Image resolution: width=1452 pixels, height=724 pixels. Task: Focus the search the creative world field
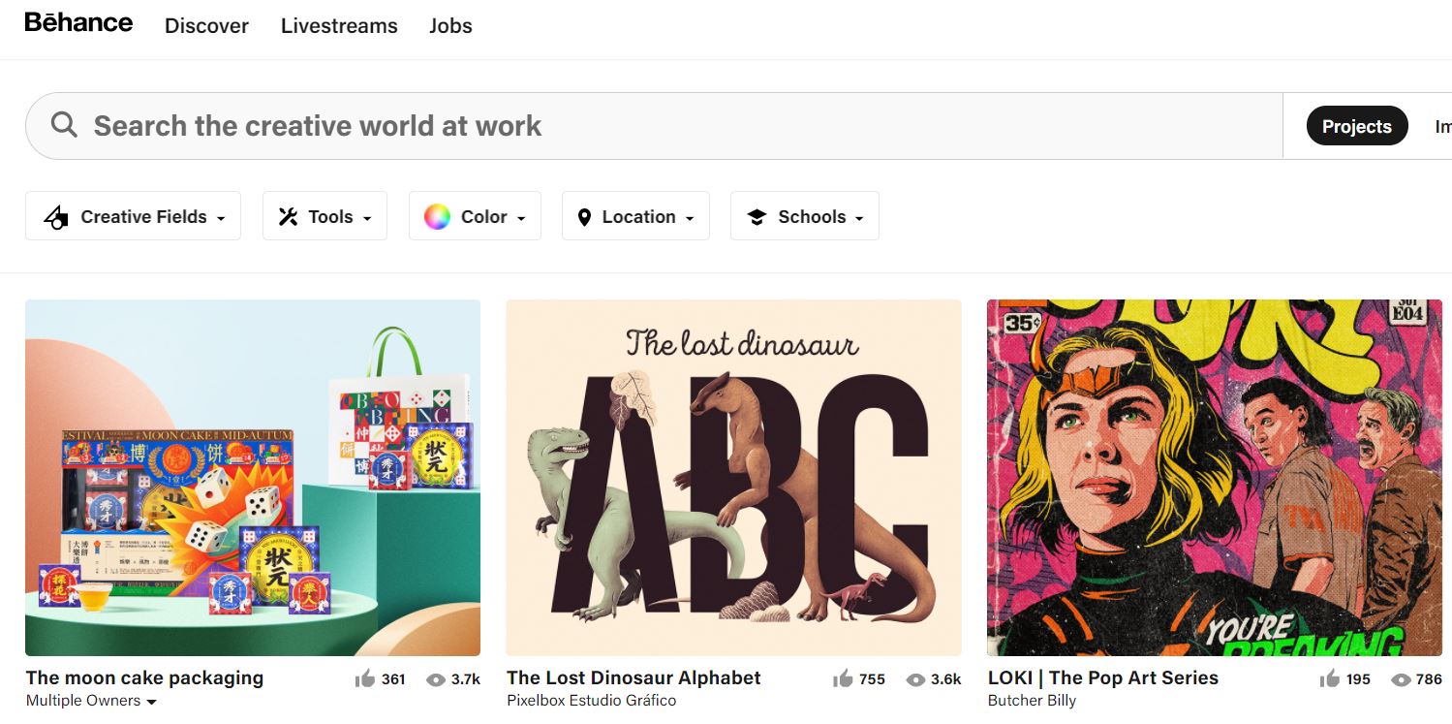click(654, 126)
